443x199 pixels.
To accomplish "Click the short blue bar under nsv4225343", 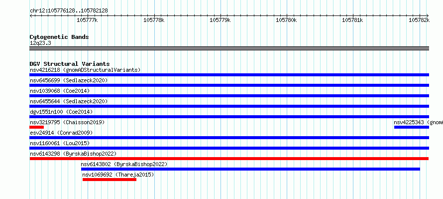I will pos(412,127).
